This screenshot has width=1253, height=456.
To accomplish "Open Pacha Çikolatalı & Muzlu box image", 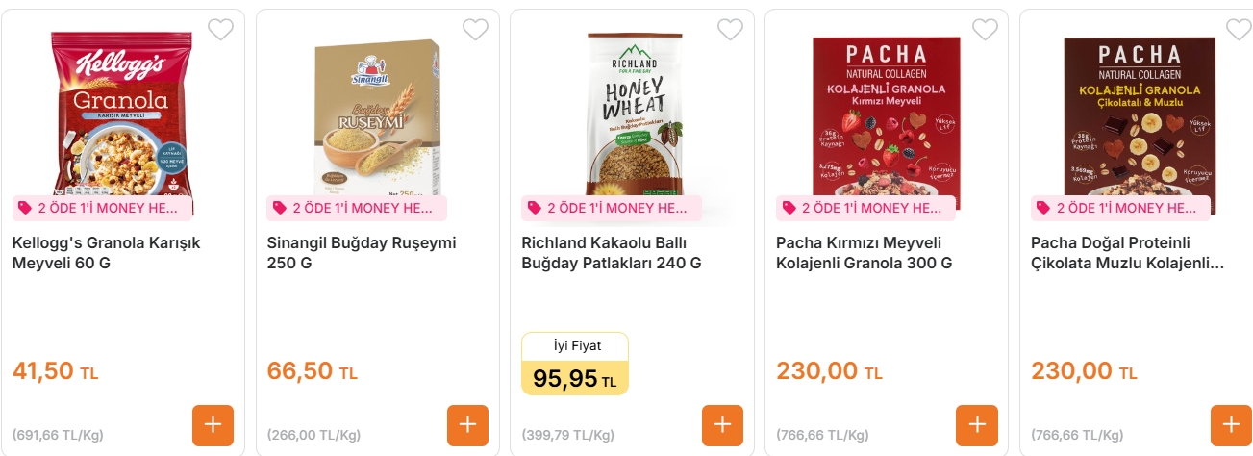I will pyautogui.click(x=1140, y=115).
